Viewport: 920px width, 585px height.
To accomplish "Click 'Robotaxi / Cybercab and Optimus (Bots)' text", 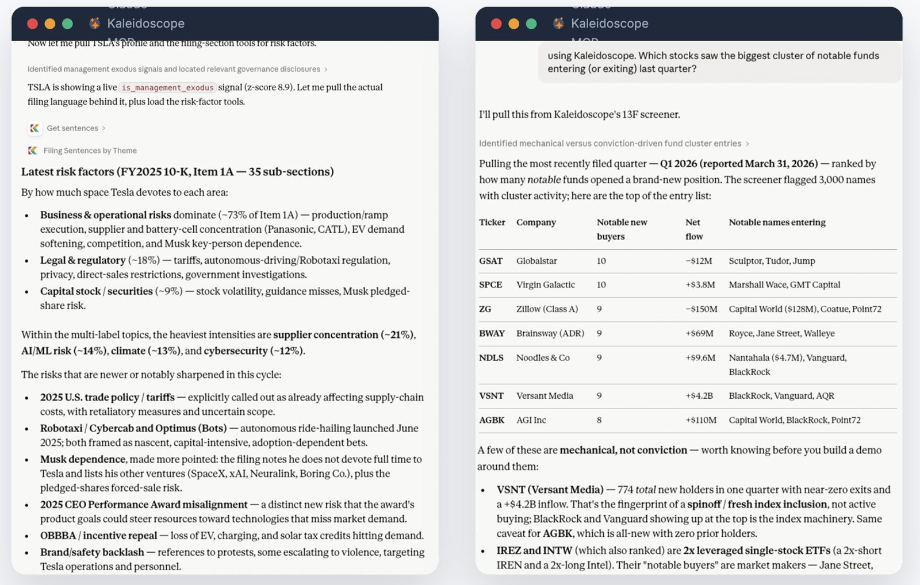I will point(133,428).
